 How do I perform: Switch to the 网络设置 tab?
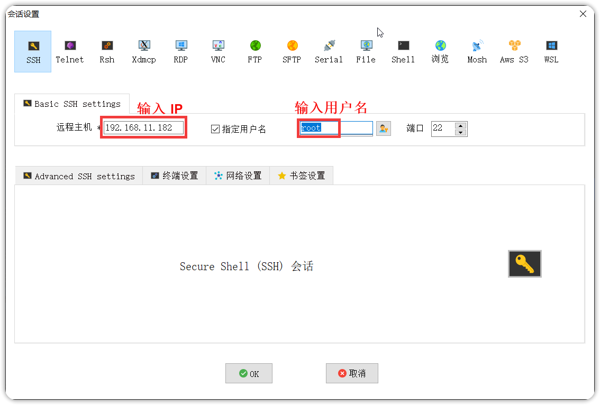point(238,176)
